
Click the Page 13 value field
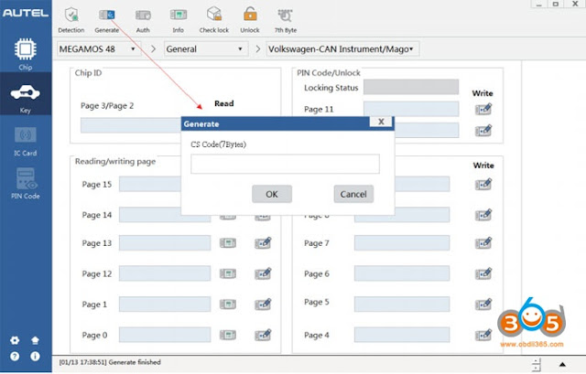pos(165,243)
